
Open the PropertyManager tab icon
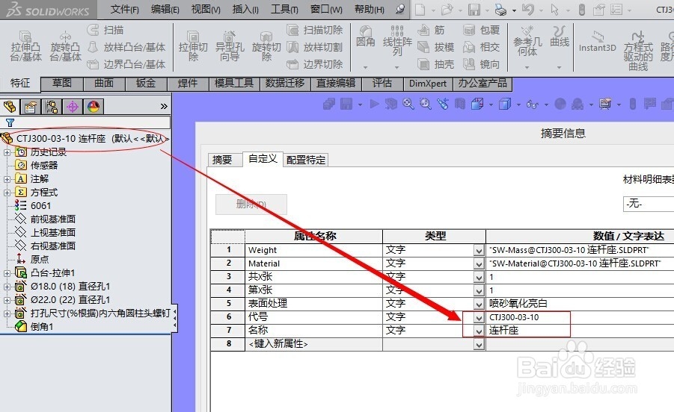(31, 106)
